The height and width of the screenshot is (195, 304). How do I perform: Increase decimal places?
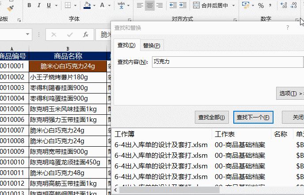284,5
